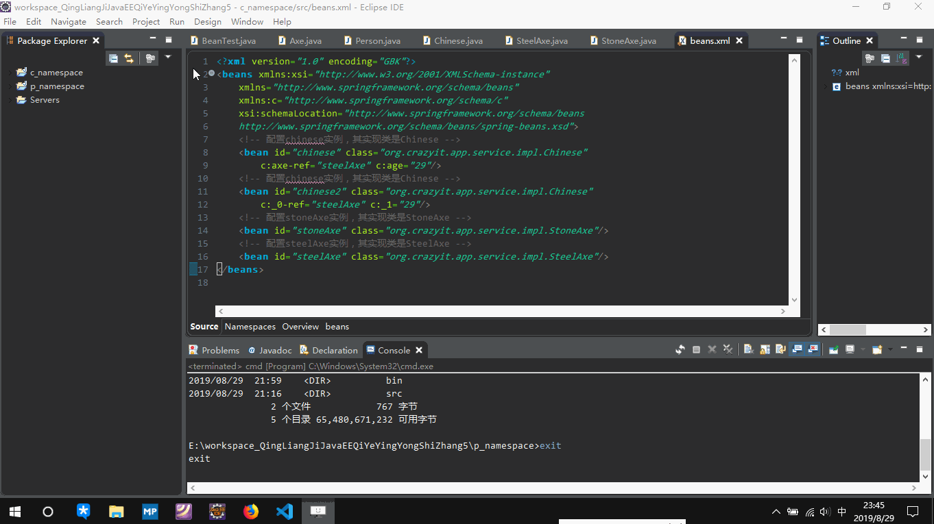Image resolution: width=934 pixels, height=524 pixels.
Task: Open the Declaration view tab
Action: 328,350
